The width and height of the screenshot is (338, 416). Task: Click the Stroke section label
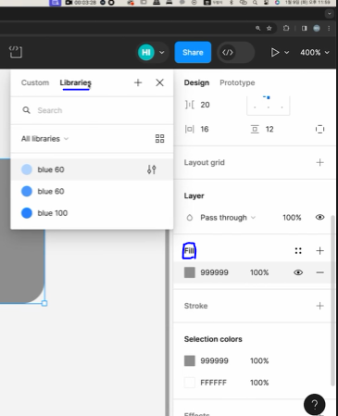(x=196, y=306)
